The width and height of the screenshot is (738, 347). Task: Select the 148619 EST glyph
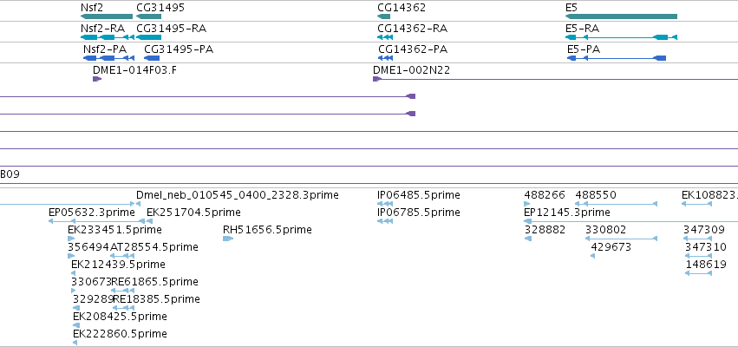(698, 273)
